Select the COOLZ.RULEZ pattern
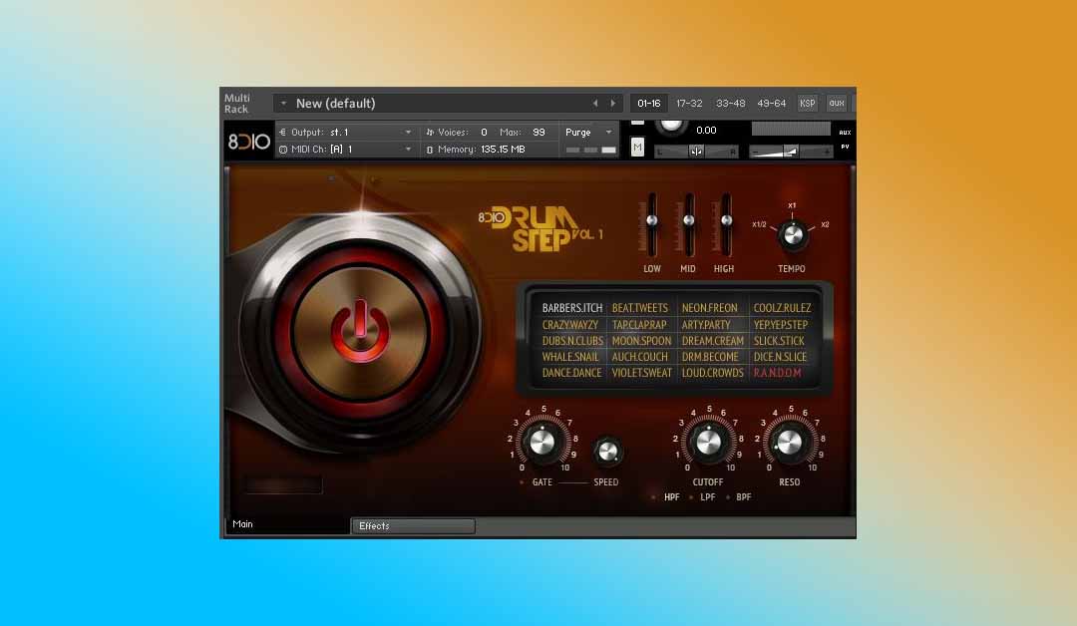1077x626 pixels. click(x=783, y=308)
